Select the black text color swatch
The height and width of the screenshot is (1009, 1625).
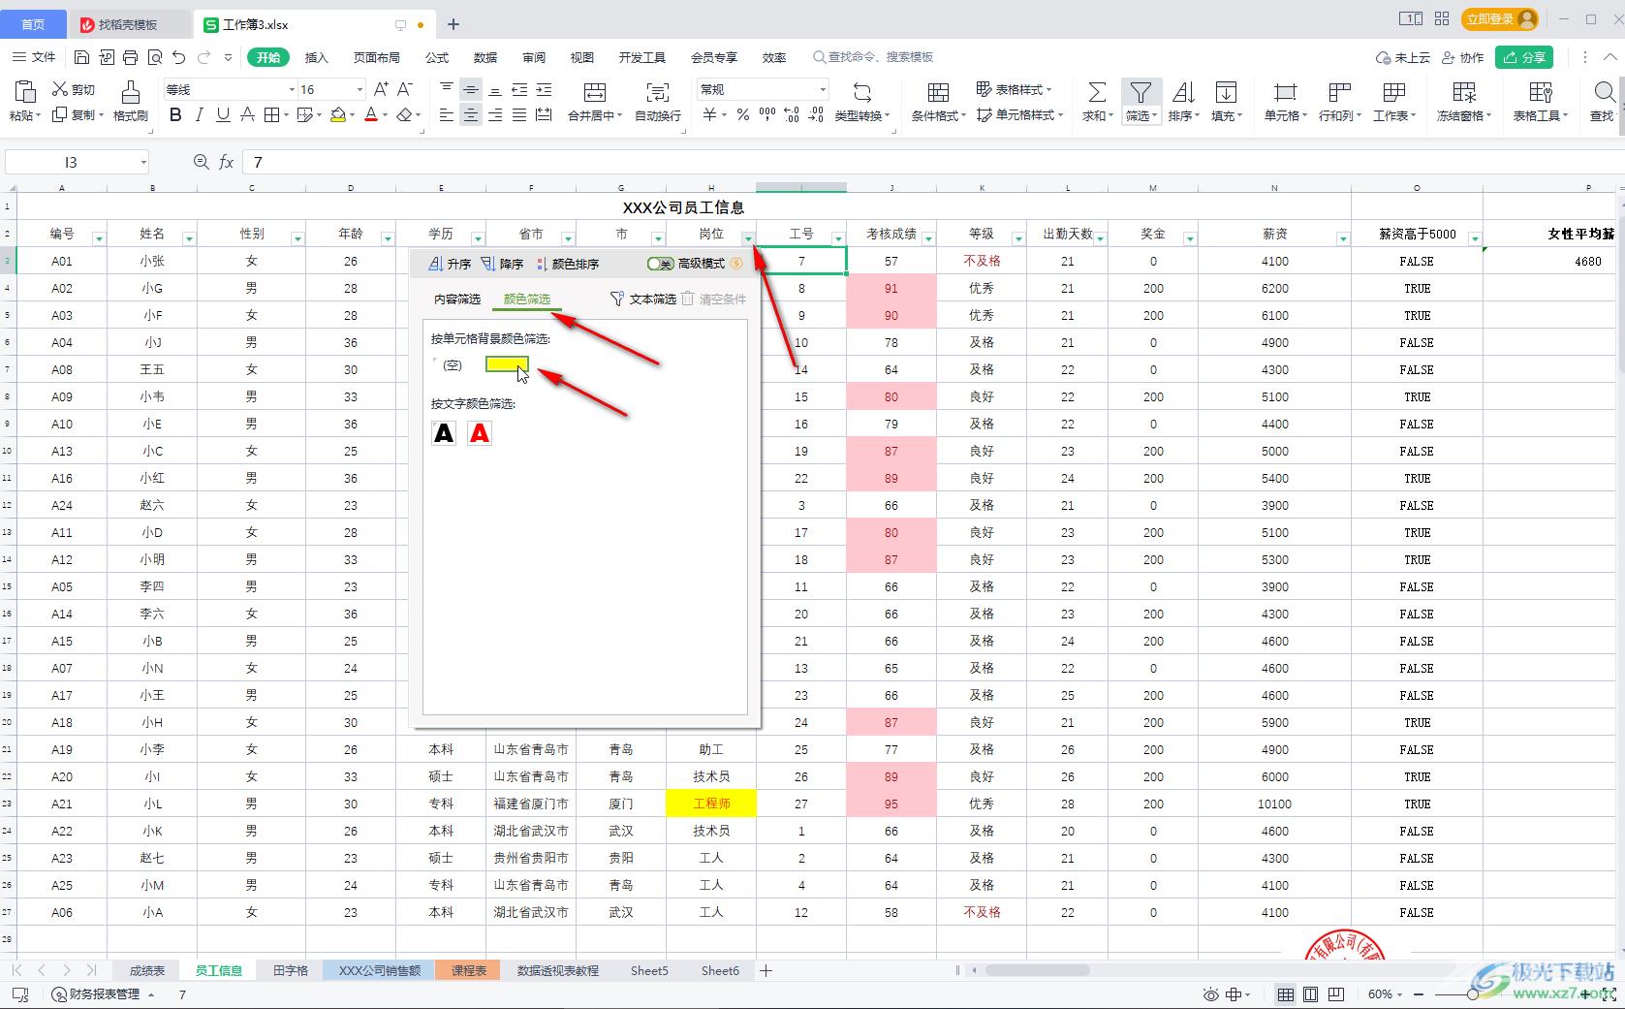[x=444, y=433]
